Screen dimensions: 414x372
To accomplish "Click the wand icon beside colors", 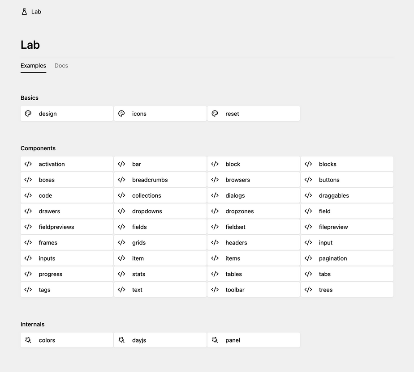I will coord(28,340).
